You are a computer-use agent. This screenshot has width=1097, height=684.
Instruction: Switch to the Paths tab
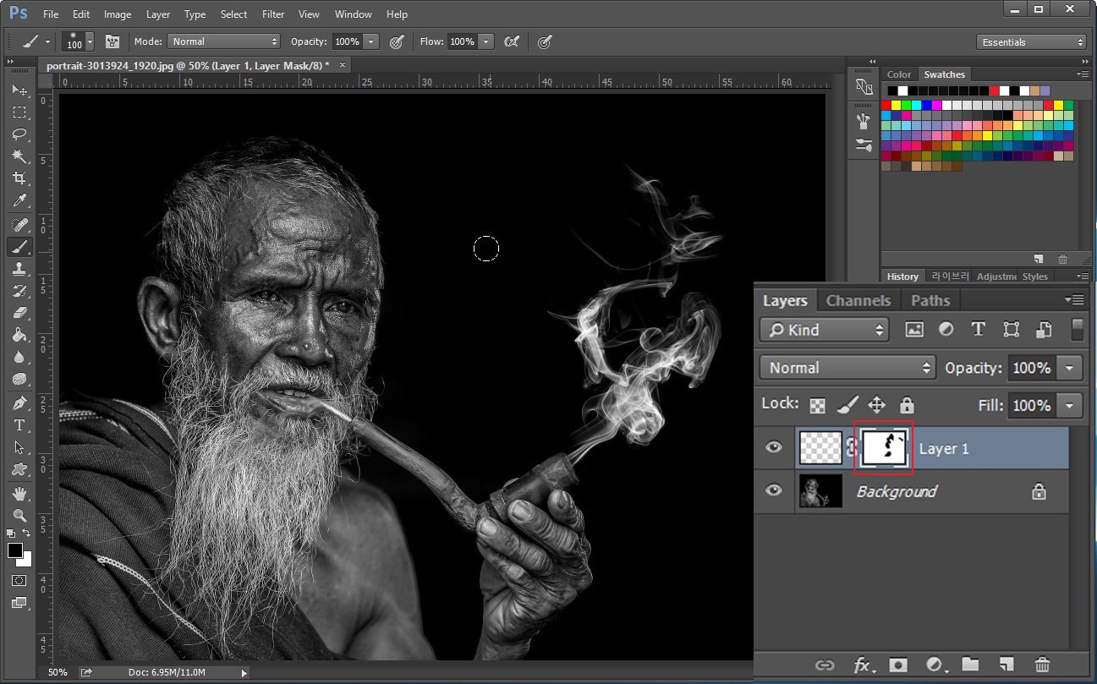(x=930, y=300)
